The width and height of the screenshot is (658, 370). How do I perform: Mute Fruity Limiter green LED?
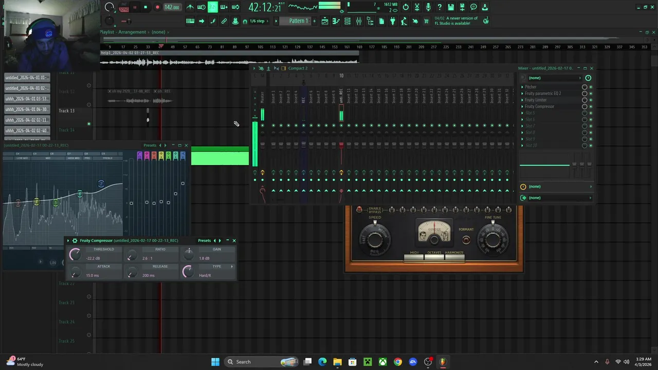click(591, 100)
